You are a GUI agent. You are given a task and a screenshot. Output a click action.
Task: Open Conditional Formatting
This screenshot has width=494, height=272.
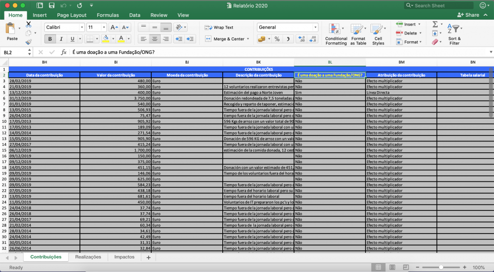point(336,34)
